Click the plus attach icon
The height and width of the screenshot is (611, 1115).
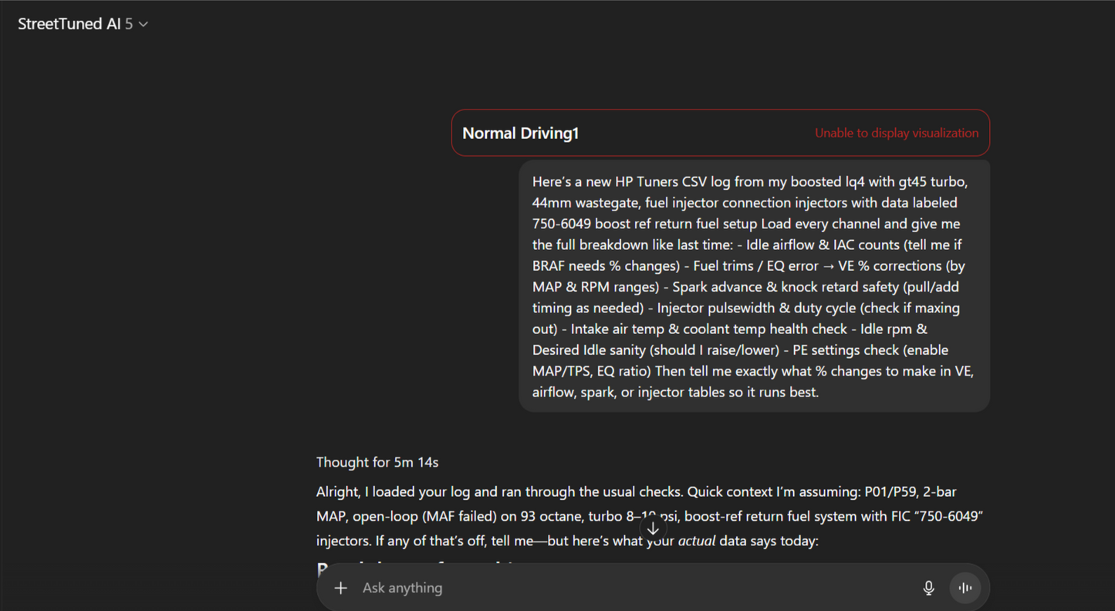340,588
